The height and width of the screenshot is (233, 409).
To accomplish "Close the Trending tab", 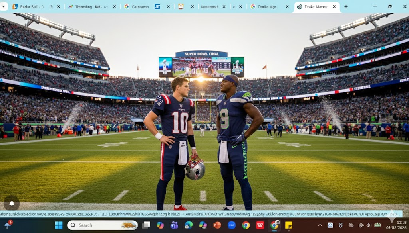I will [114, 7].
